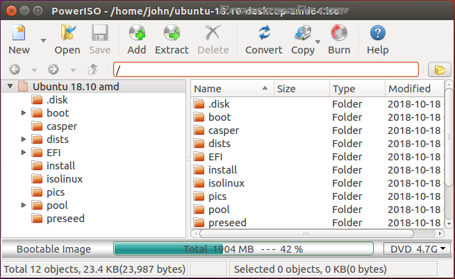
Task: Expand the pool folder in tree
Action: point(24,205)
